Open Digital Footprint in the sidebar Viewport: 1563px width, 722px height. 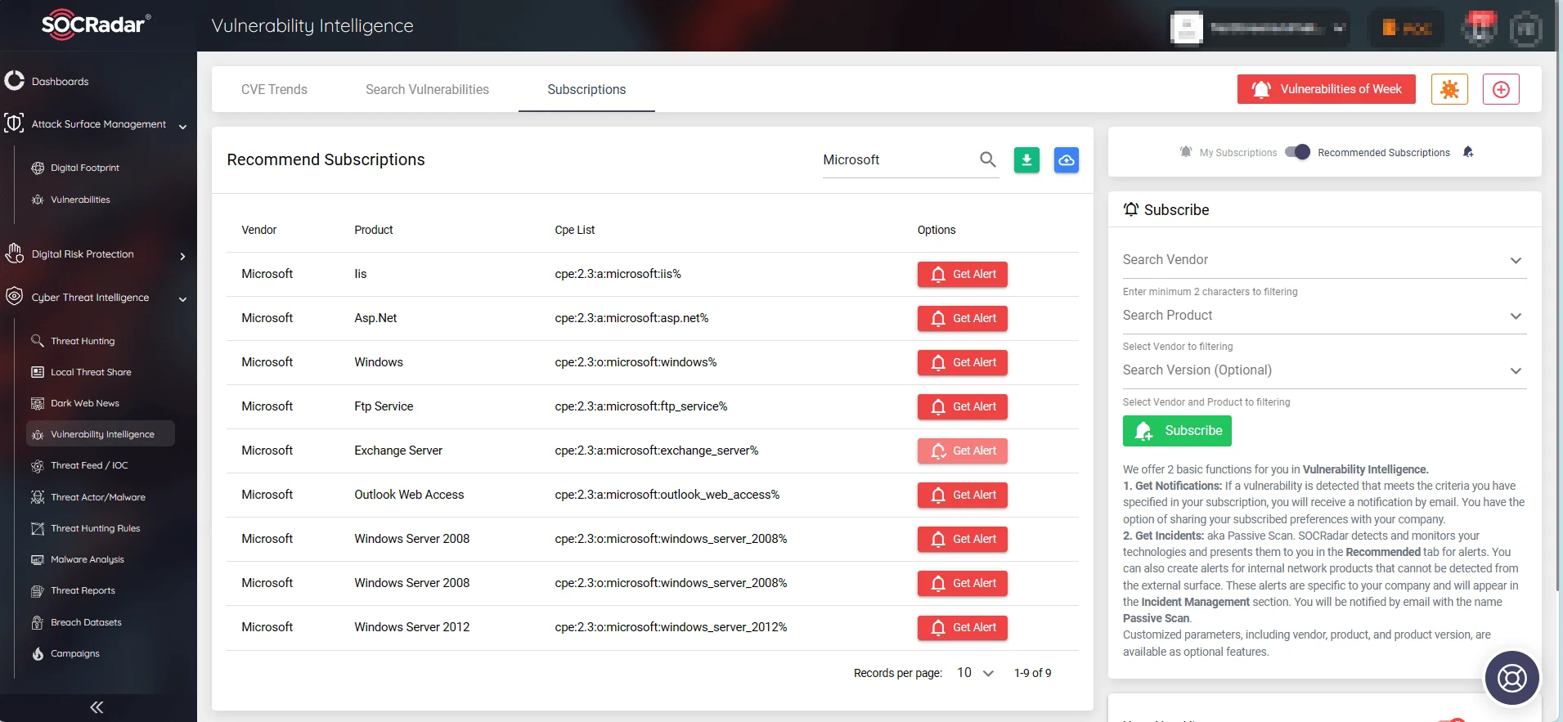(x=84, y=168)
